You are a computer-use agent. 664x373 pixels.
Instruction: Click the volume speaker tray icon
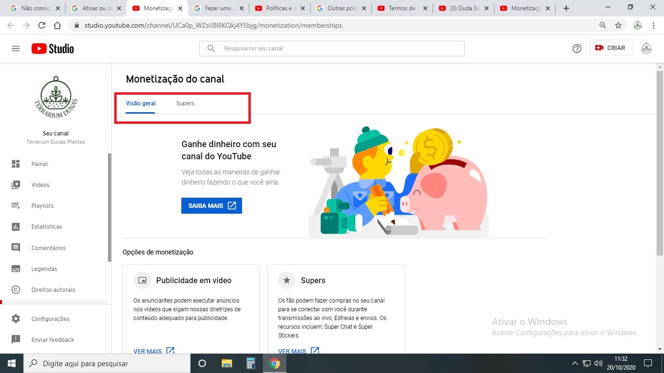[x=598, y=363]
